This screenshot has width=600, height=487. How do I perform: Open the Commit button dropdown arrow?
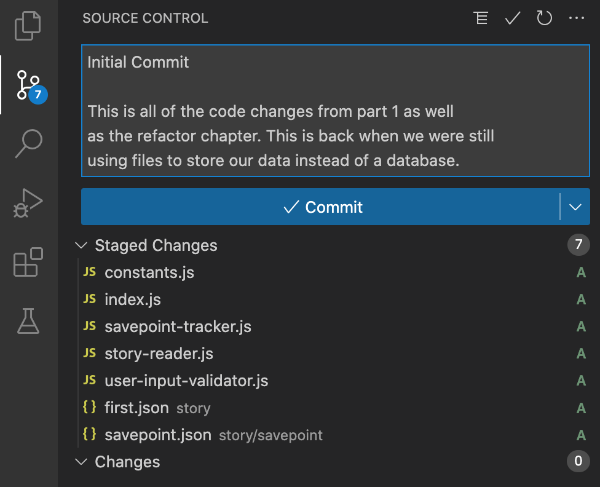(575, 207)
